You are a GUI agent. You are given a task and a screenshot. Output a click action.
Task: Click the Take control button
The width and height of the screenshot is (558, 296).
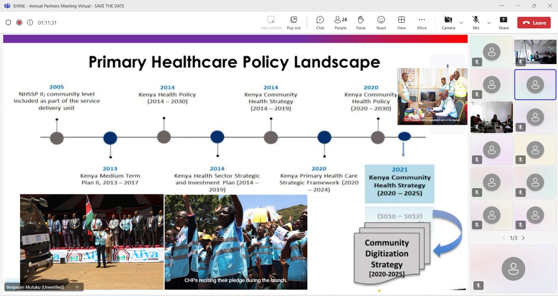pyautogui.click(x=271, y=22)
